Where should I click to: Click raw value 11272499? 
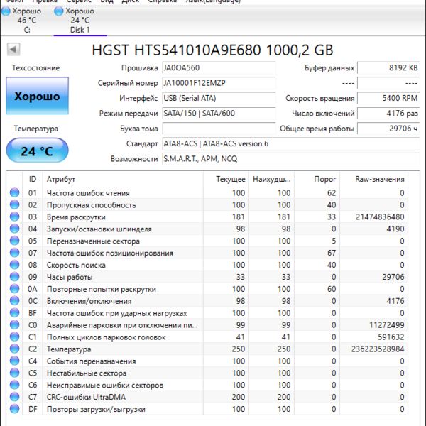(x=387, y=325)
